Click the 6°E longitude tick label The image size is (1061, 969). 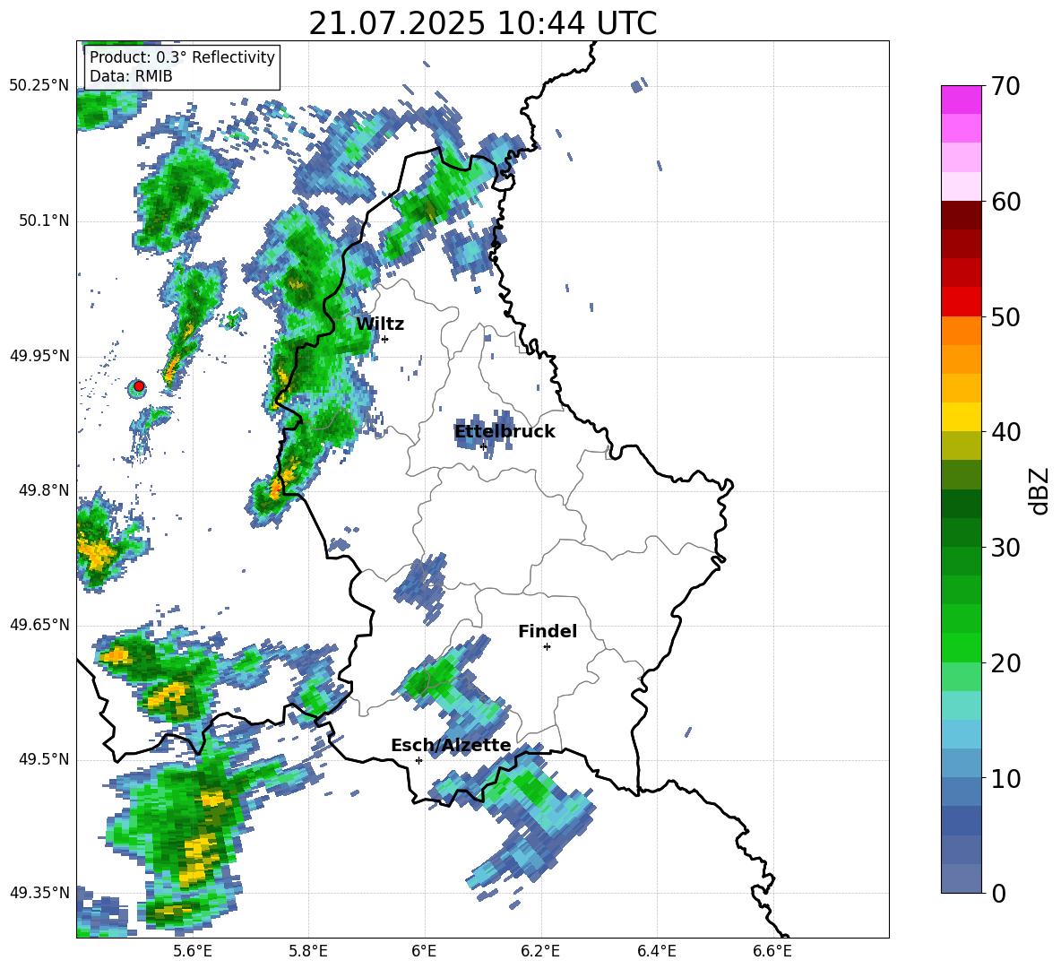click(424, 951)
